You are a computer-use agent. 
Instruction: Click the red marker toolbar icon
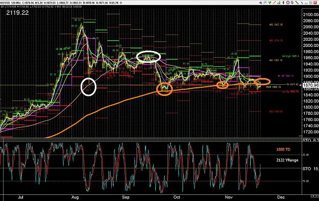(283, 3)
